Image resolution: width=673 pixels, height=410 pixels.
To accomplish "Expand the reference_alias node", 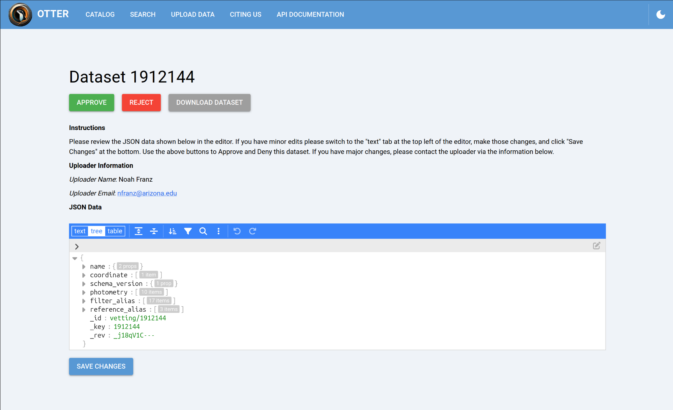I will tap(84, 309).
